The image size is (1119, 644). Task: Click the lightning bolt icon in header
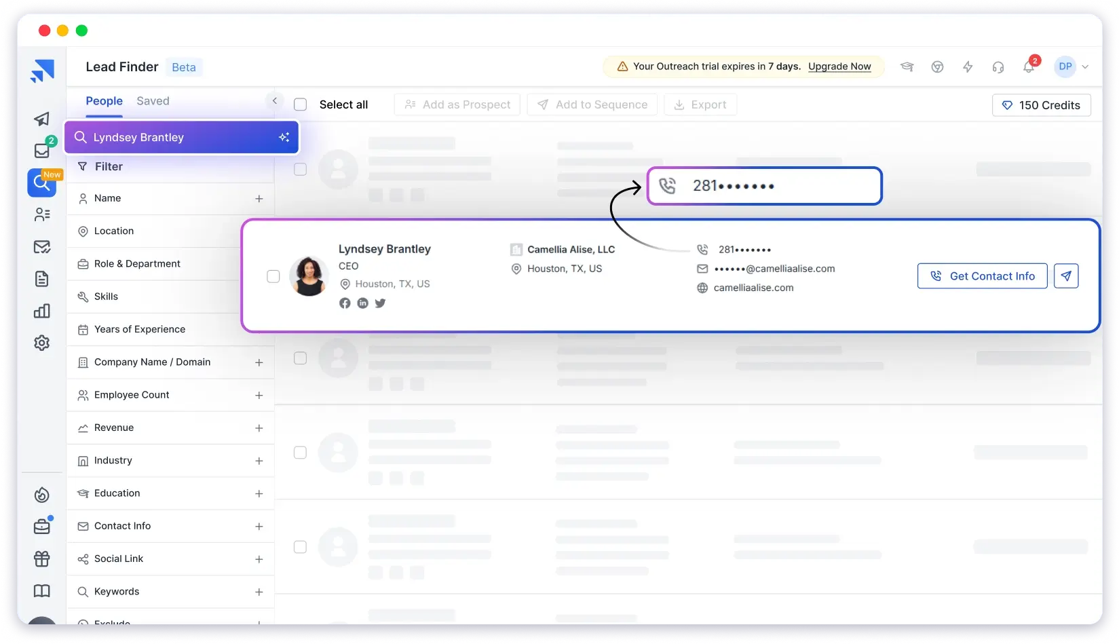[968, 67]
